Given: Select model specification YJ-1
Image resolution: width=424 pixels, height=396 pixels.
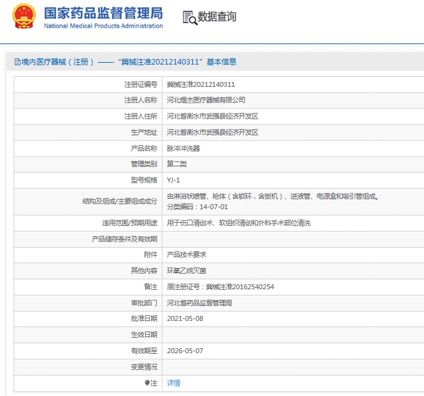Looking at the screenshot, I should pyautogui.click(x=174, y=180).
